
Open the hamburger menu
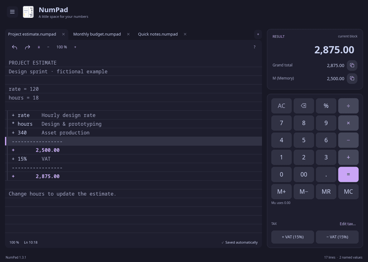[x=12, y=12]
